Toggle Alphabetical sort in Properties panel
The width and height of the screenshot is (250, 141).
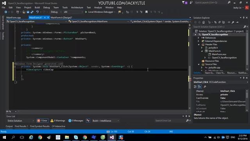pos(200,87)
